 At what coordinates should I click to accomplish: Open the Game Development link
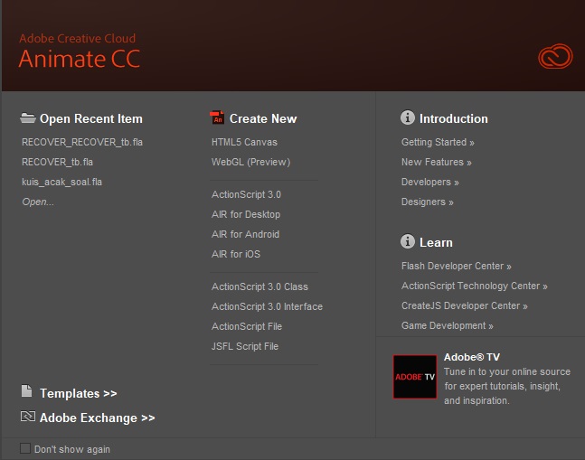coord(448,325)
